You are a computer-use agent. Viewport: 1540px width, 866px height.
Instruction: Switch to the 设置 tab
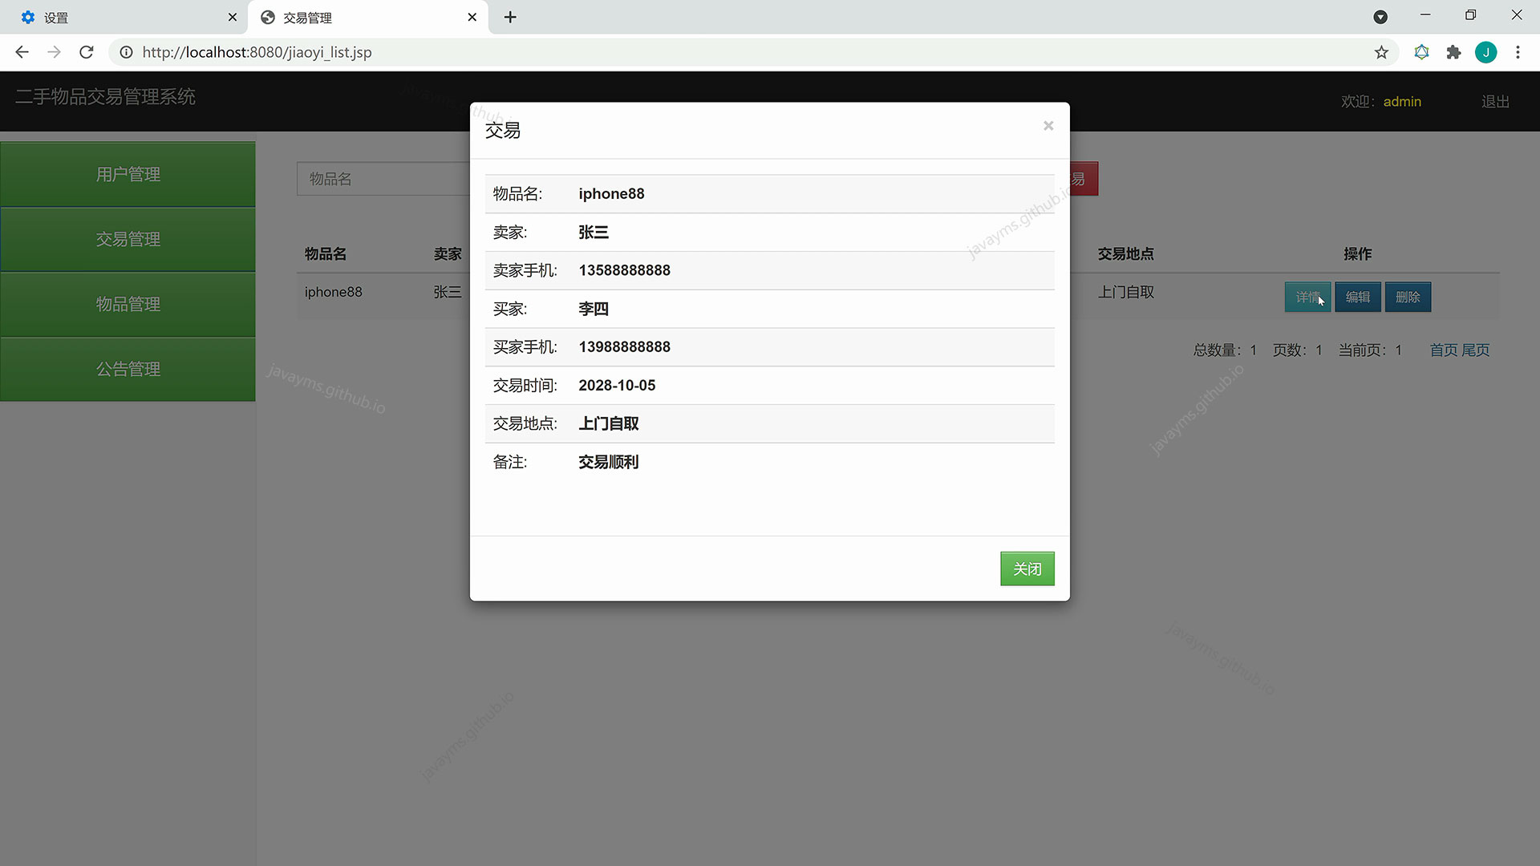[120, 17]
